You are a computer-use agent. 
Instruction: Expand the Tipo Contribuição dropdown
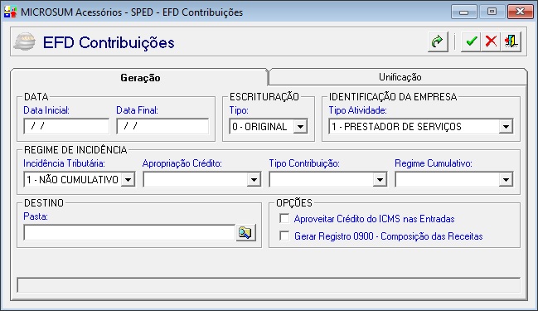click(x=380, y=179)
